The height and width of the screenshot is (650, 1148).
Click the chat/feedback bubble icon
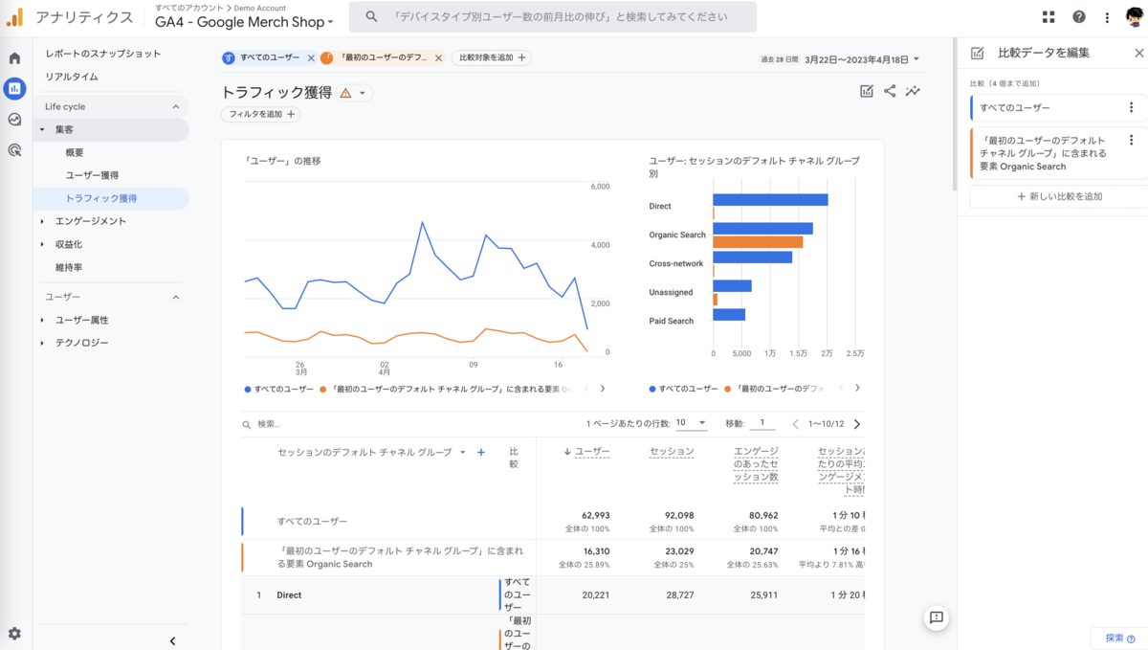pyautogui.click(x=936, y=617)
